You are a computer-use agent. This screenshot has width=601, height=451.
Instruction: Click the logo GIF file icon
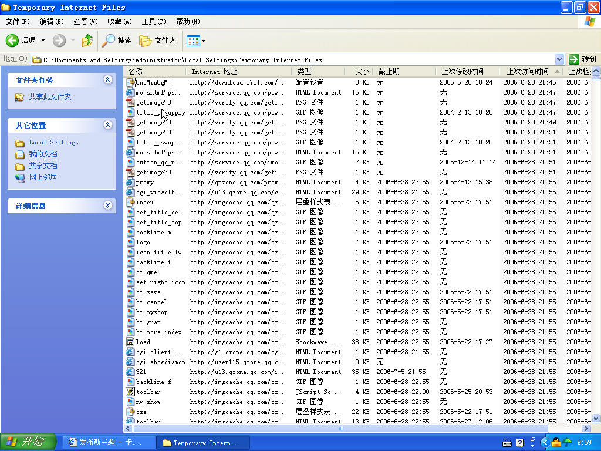click(x=130, y=242)
